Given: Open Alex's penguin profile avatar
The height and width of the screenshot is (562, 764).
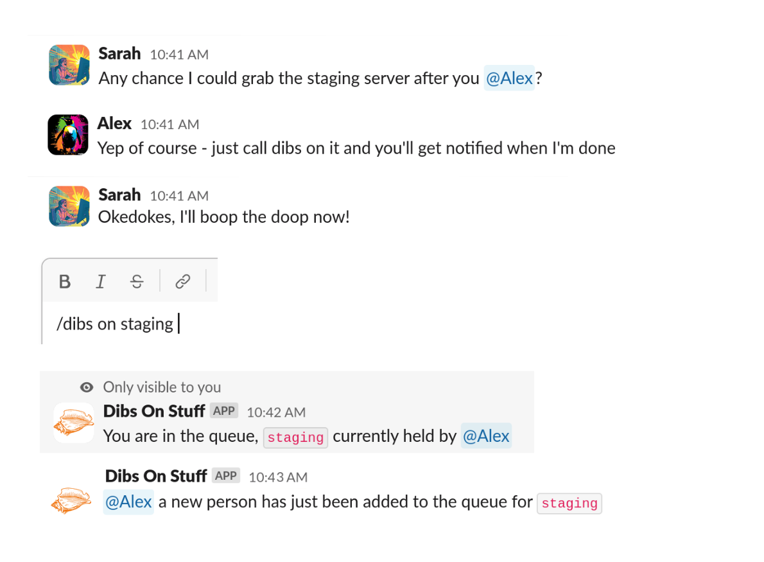Looking at the screenshot, I should click(x=68, y=135).
